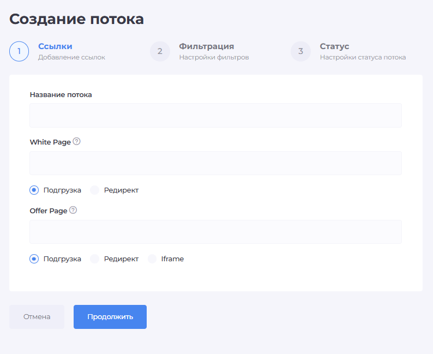Viewport: 433px width, 354px height.
Task: Click the Offer Page label text
Action: point(49,211)
